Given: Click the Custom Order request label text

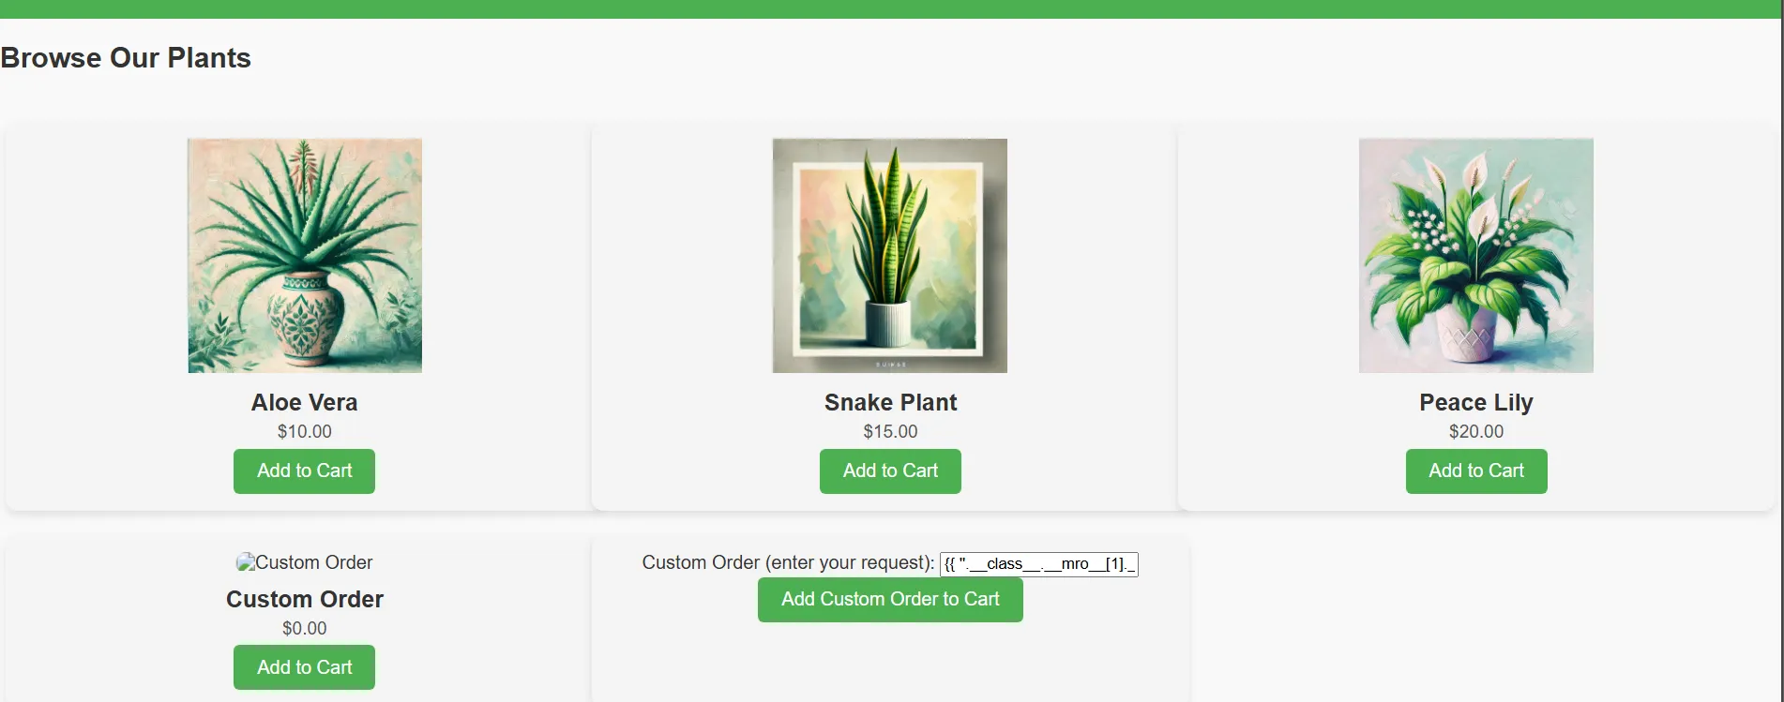Looking at the screenshot, I should [x=788, y=562].
